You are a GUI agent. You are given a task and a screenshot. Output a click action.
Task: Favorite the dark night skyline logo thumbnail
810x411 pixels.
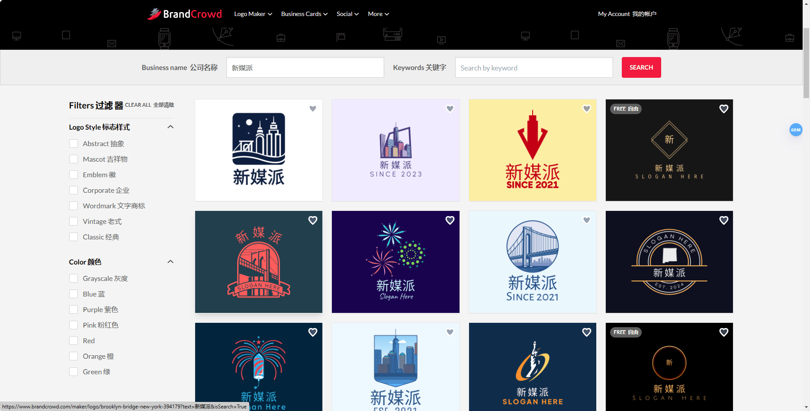pyautogui.click(x=313, y=108)
